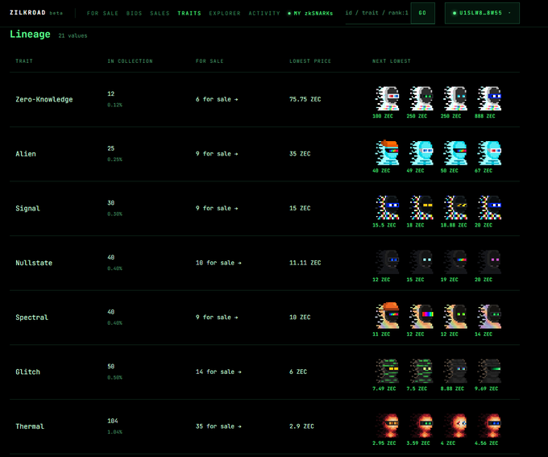Click the 2.9 ZEC lowest price
The height and width of the screenshot is (457, 548).
(x=301, y=426)
